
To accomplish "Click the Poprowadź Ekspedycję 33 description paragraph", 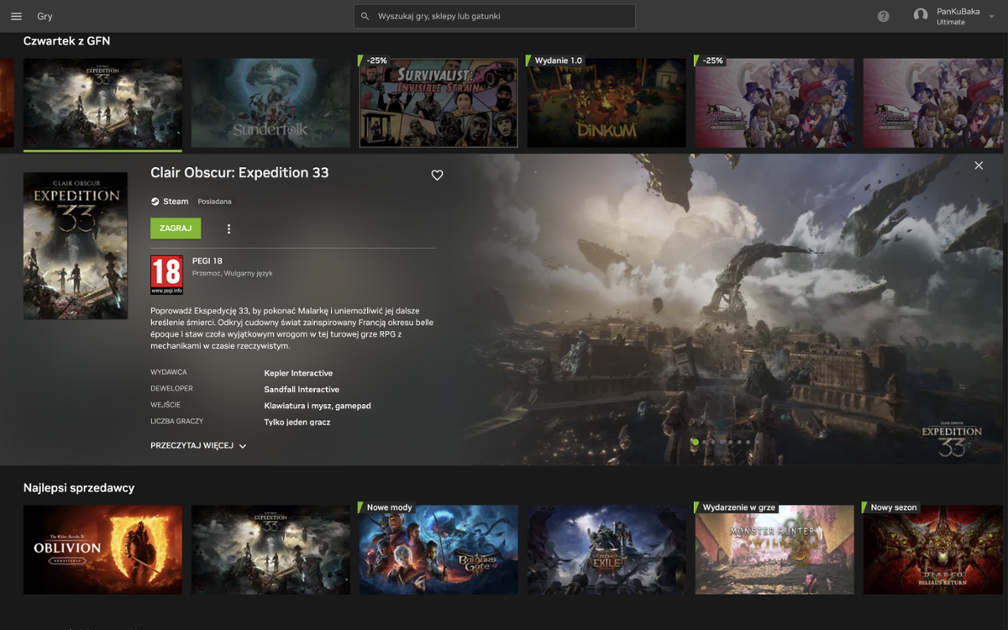I will 291,328.
